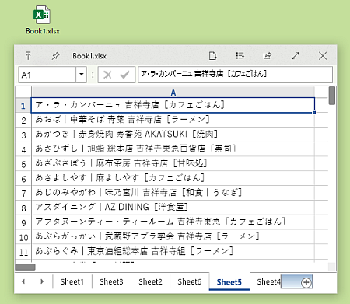The height and width of the screenshot is (304, 350).
Task: Select row 4 header
Action: tap(23, 149)
